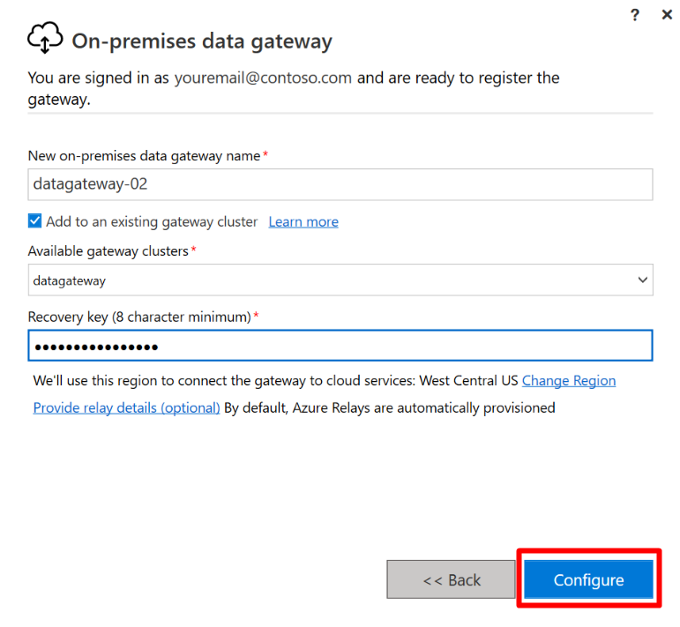680x627 pixels.
Task: Open Provide relay details (optional)
Action: click(x=127, y=408)
